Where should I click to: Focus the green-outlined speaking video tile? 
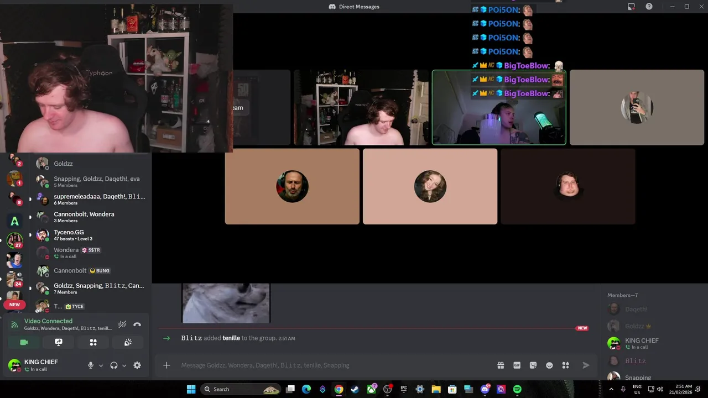pos(499,107)
